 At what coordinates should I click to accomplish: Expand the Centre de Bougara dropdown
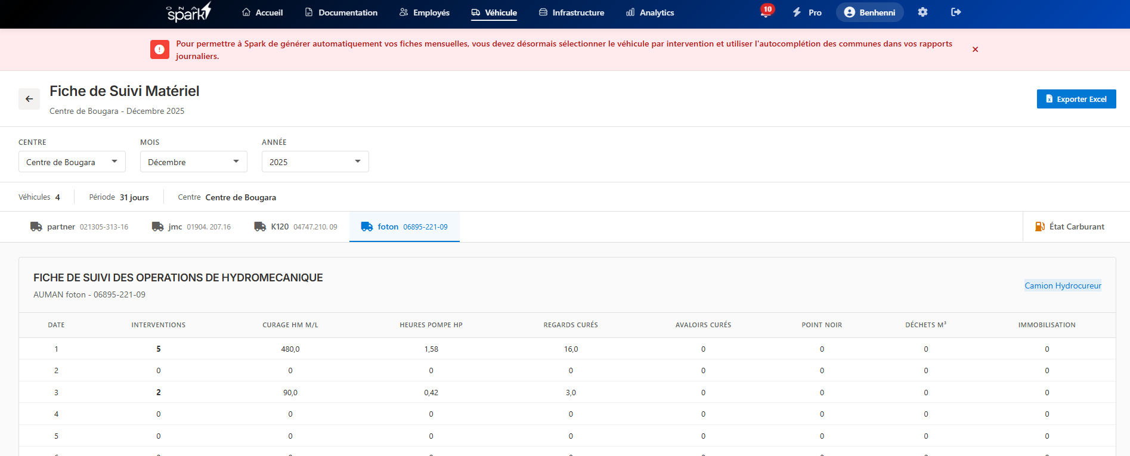pos(72,162)
